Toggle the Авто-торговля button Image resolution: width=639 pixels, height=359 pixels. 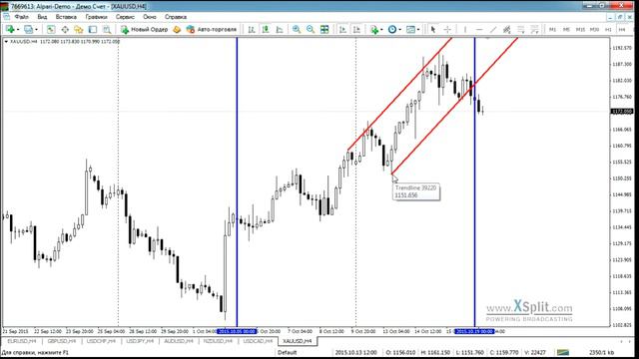tap(211, 29)
